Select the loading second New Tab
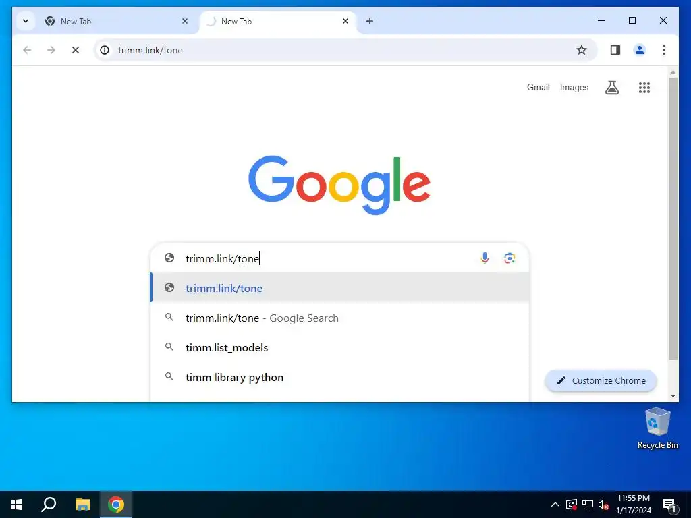The image size is (691, 518). pos(277,21)
